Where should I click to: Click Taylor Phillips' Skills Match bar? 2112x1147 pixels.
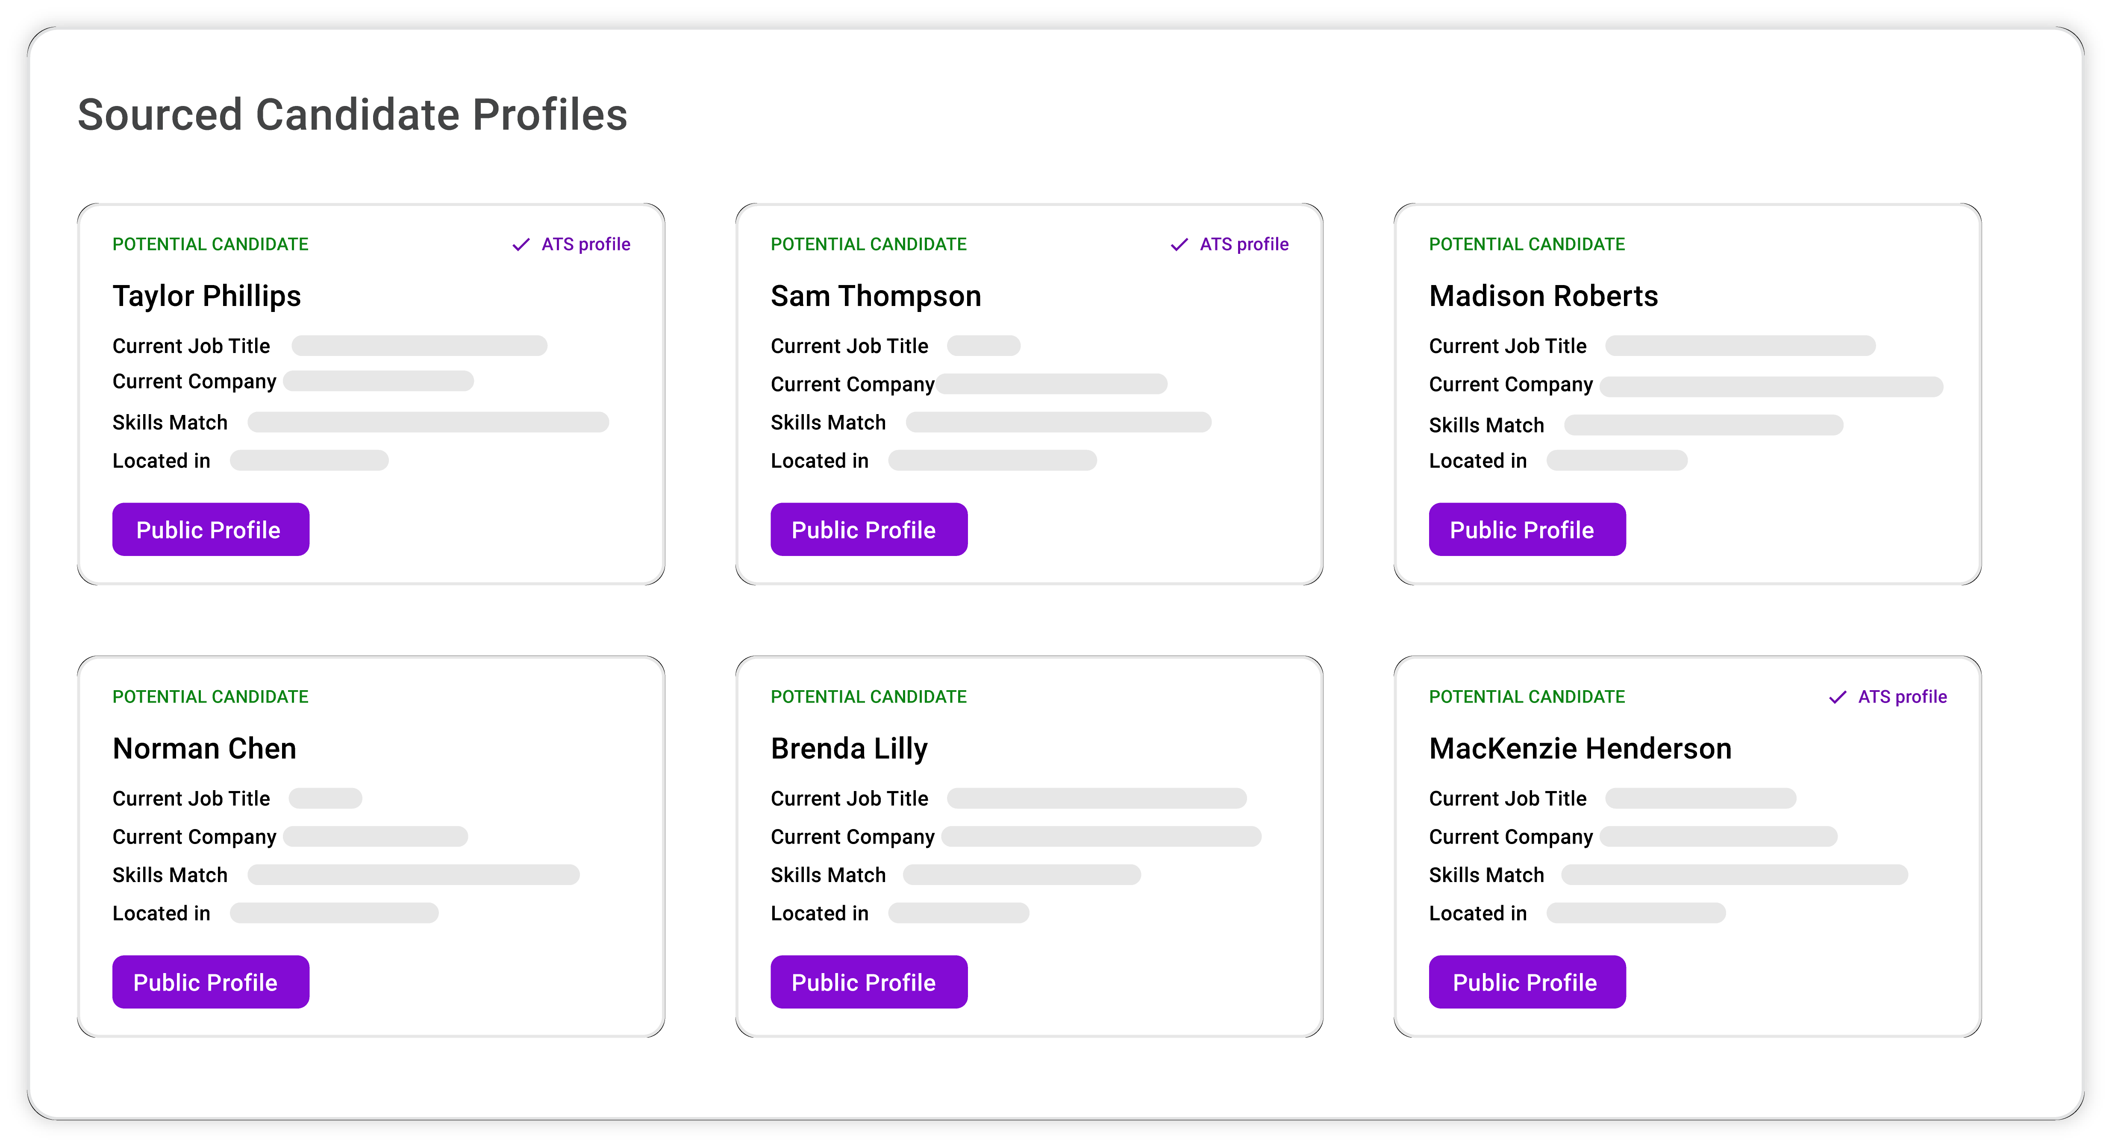coord(428,422)
